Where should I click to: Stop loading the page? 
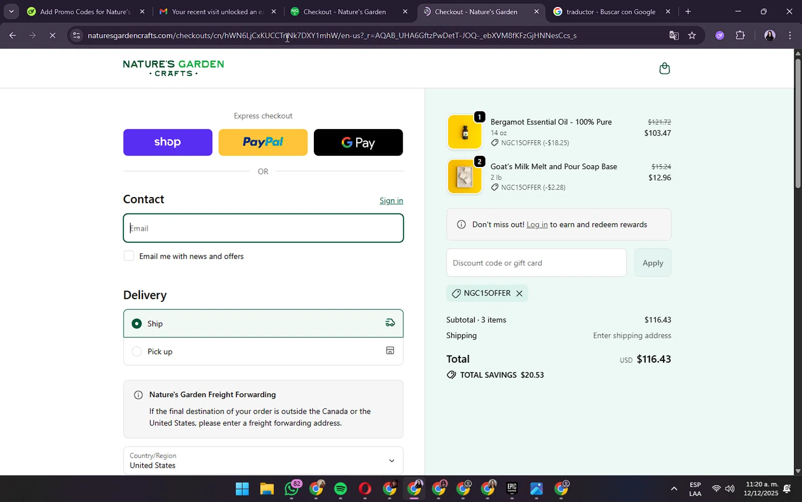(52, 35)
